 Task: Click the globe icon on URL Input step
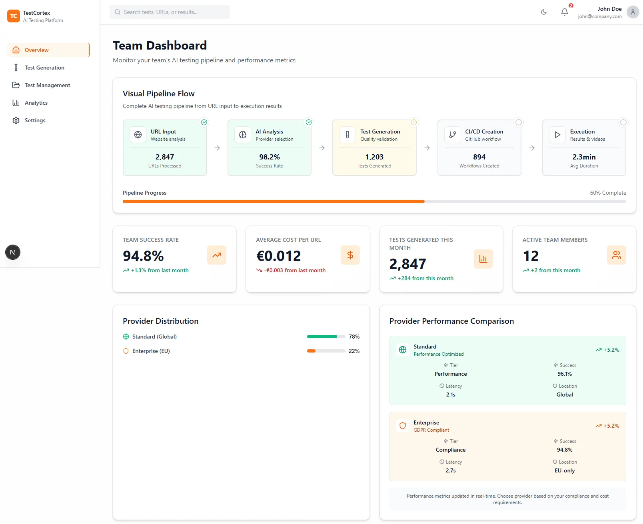click(138, 135)
